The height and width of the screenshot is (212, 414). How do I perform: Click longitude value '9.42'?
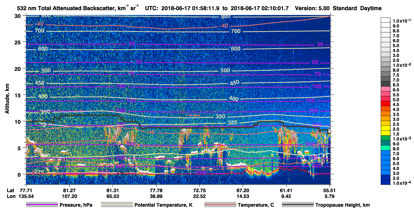click(x=286, y=196)
